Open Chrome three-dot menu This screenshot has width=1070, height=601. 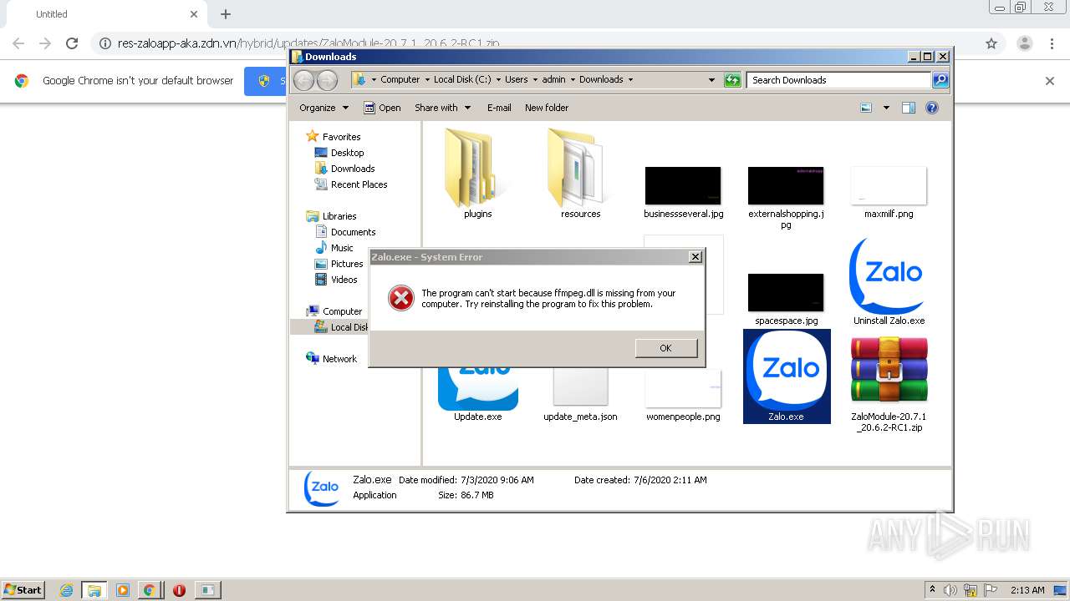click(x=1052, y=43)
